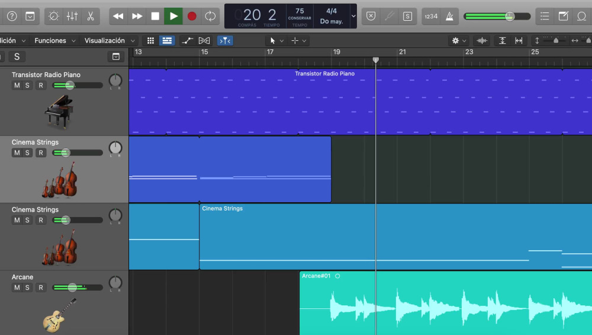Open the track header options tray button
Viewport: 592px width, 335px height.
116,57
